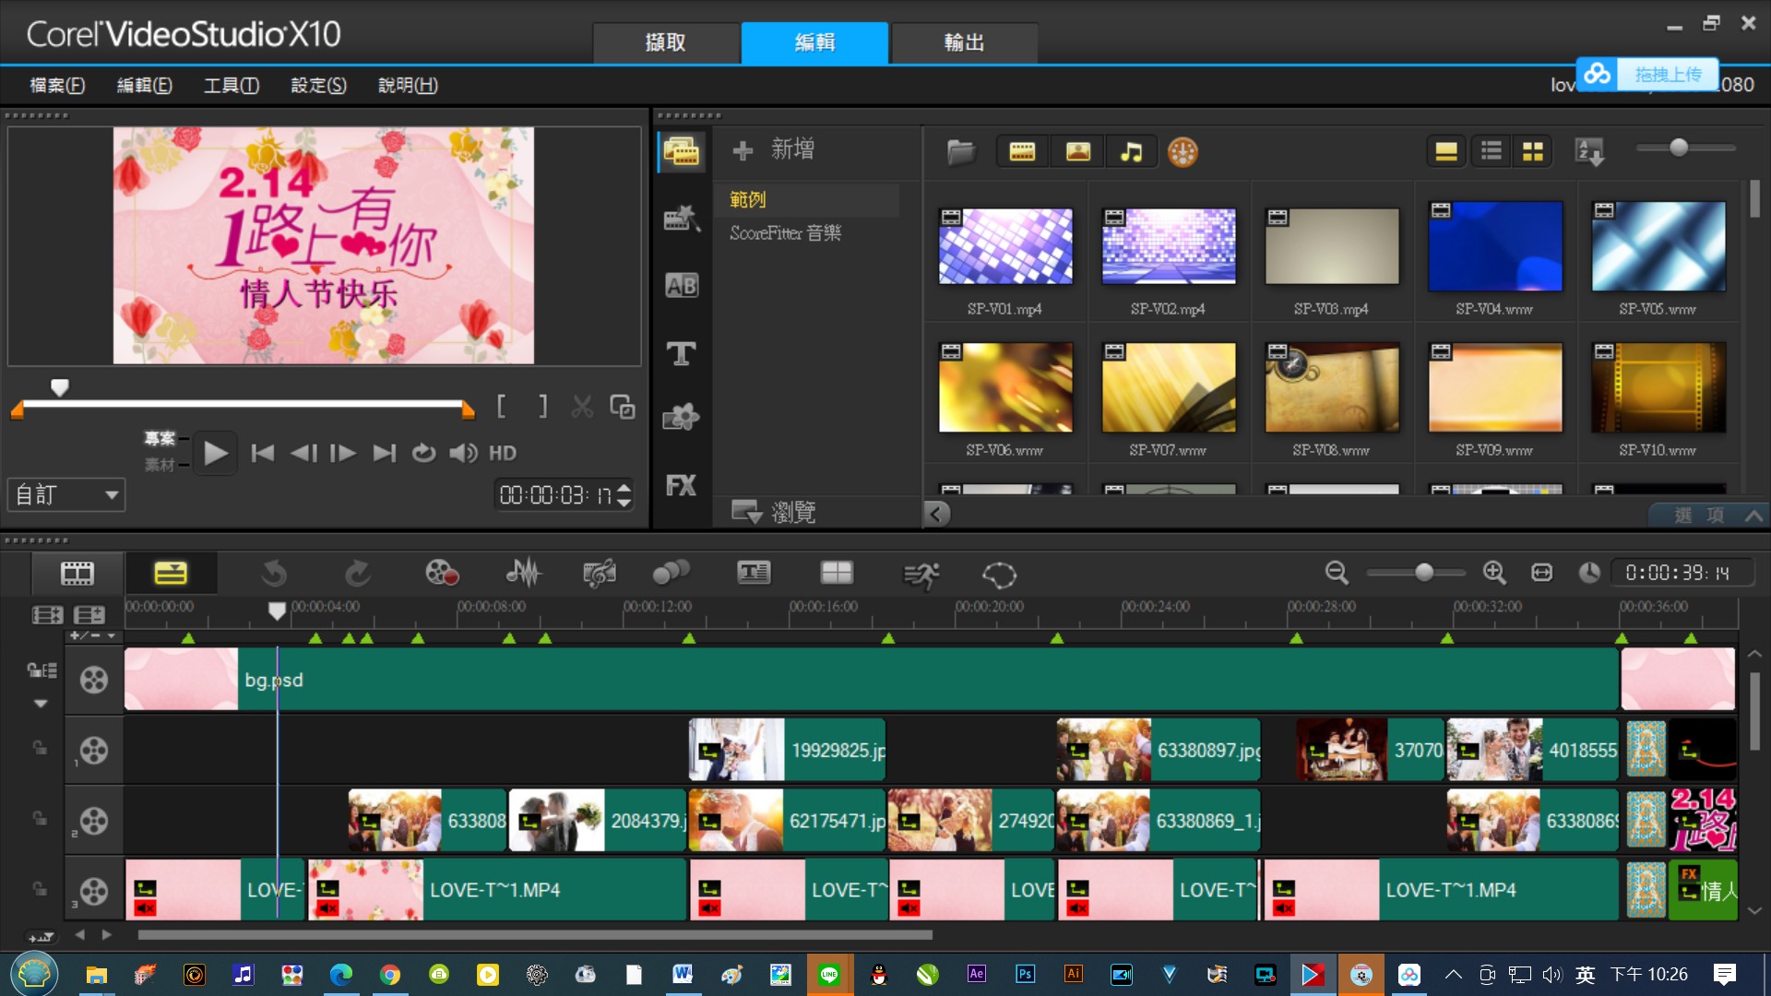Screen dimensions: 1771x996
Task: Switch library to list view
Action: pyautogui.click(x=1491, y=151)
